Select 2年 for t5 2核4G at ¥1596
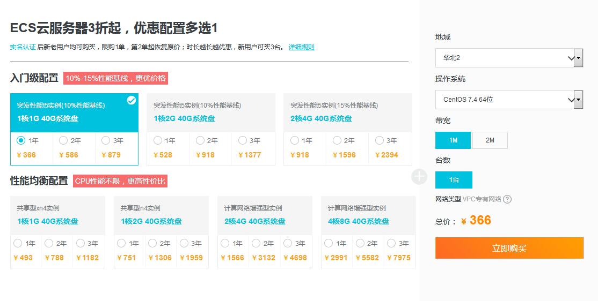The image size is (598, 301). (337, 140)
